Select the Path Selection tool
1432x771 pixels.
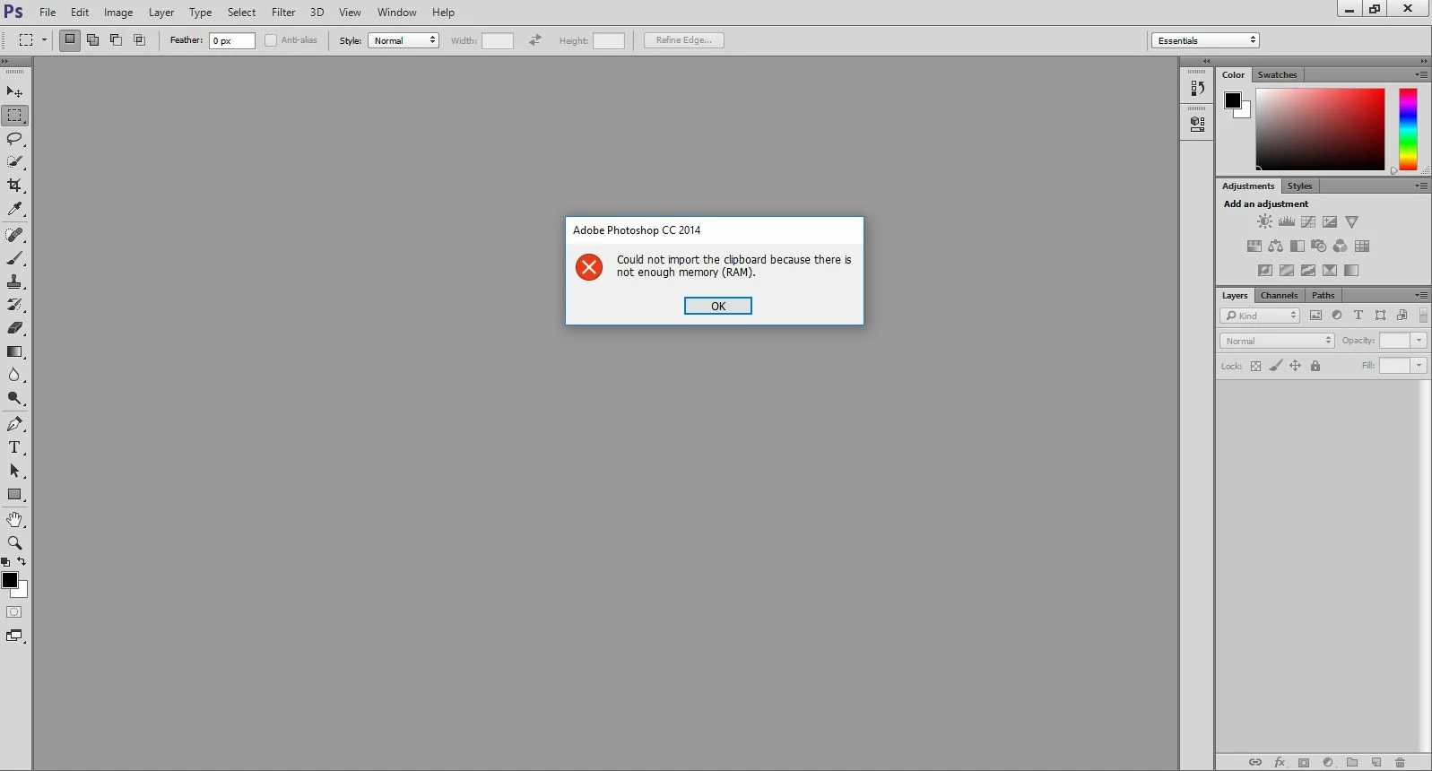(14, 471)
